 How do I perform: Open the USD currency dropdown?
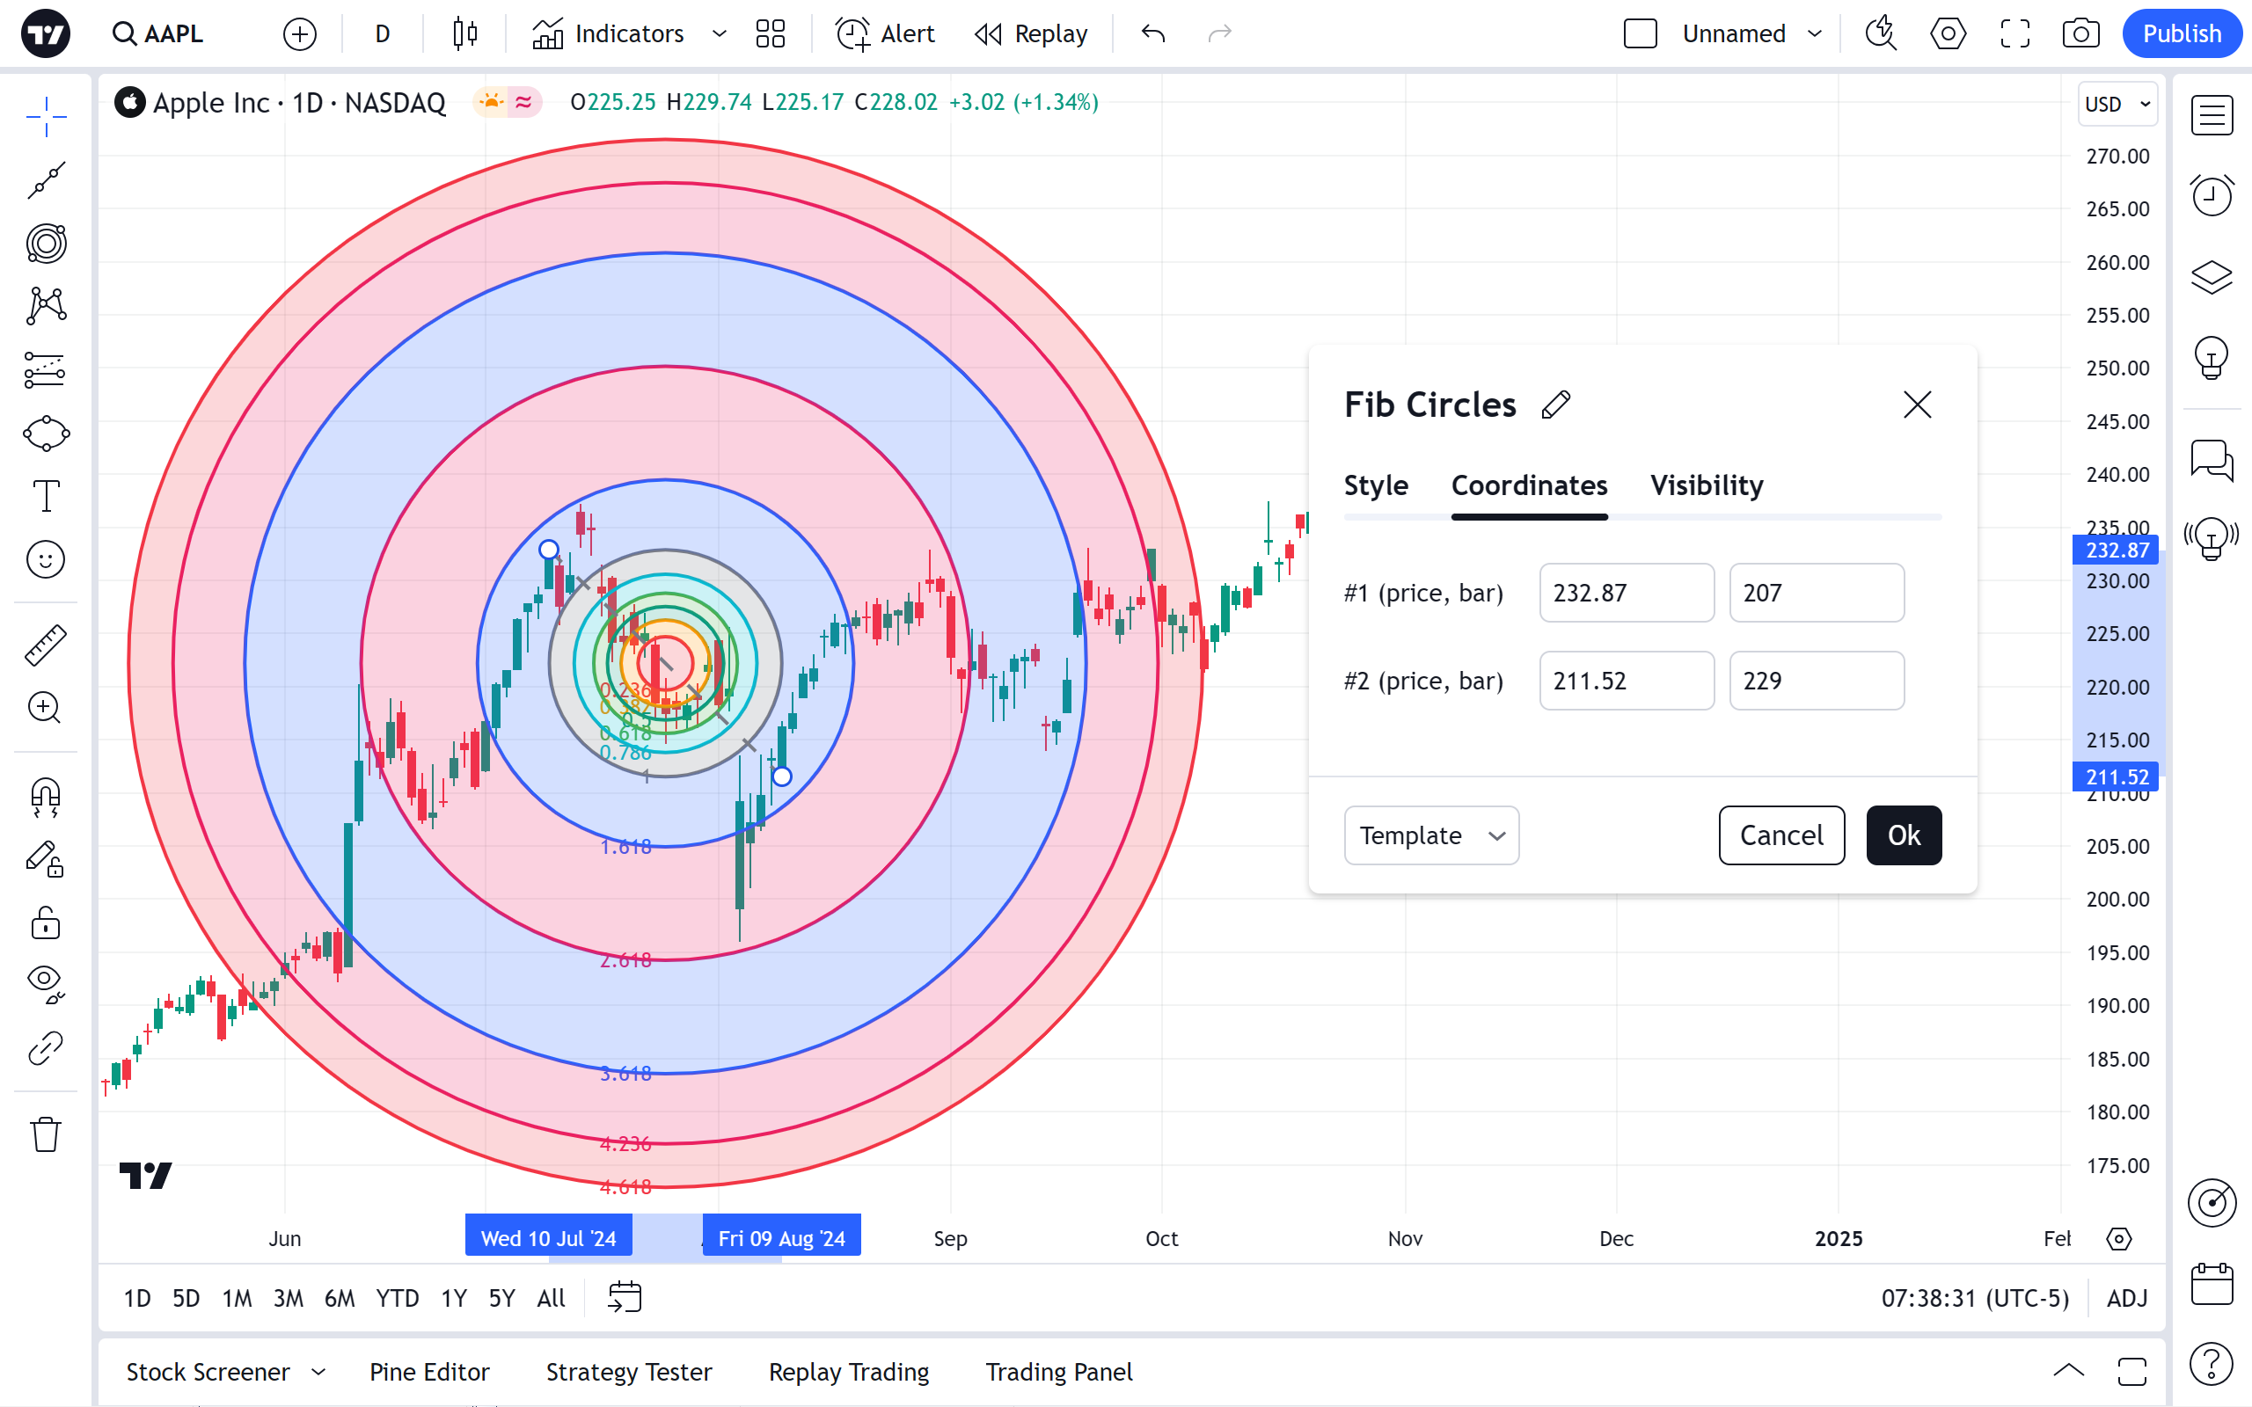tap(2117, 105)
